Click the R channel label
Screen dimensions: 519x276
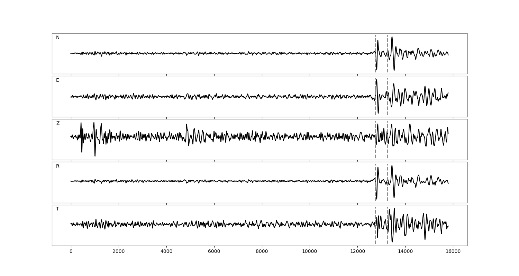point(58,166)
